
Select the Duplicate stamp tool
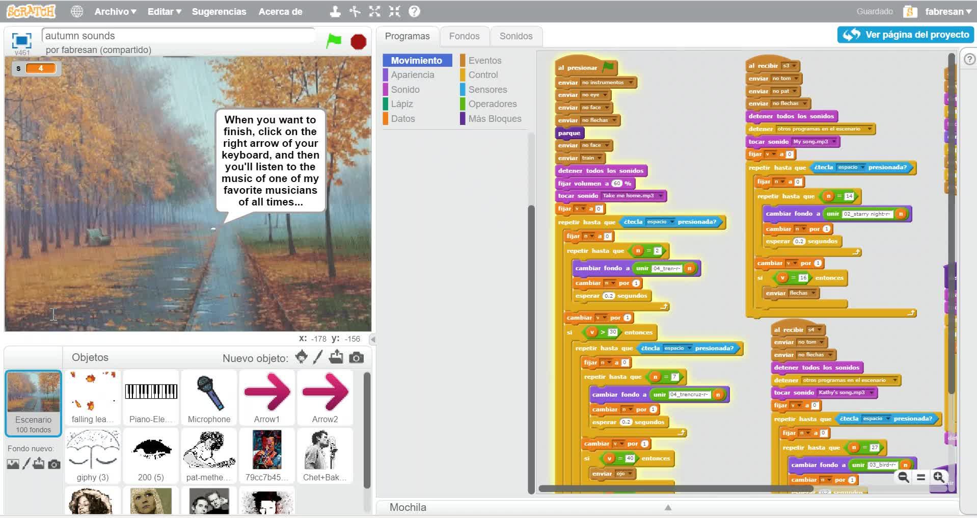click(x=335, y=11)
